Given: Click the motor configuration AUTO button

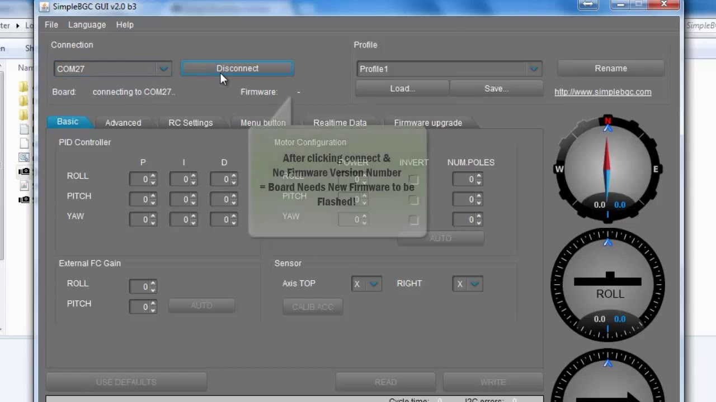Looking at the screenshot, I should (x=440, y=238).
